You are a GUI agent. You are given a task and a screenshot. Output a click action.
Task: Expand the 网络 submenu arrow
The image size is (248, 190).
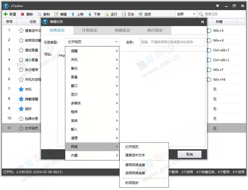[117, 147]
